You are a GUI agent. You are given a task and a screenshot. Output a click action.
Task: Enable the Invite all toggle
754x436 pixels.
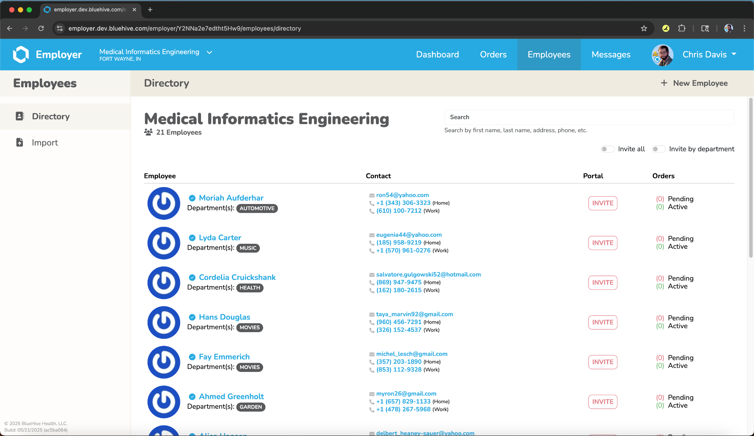[x=607, y=149]
